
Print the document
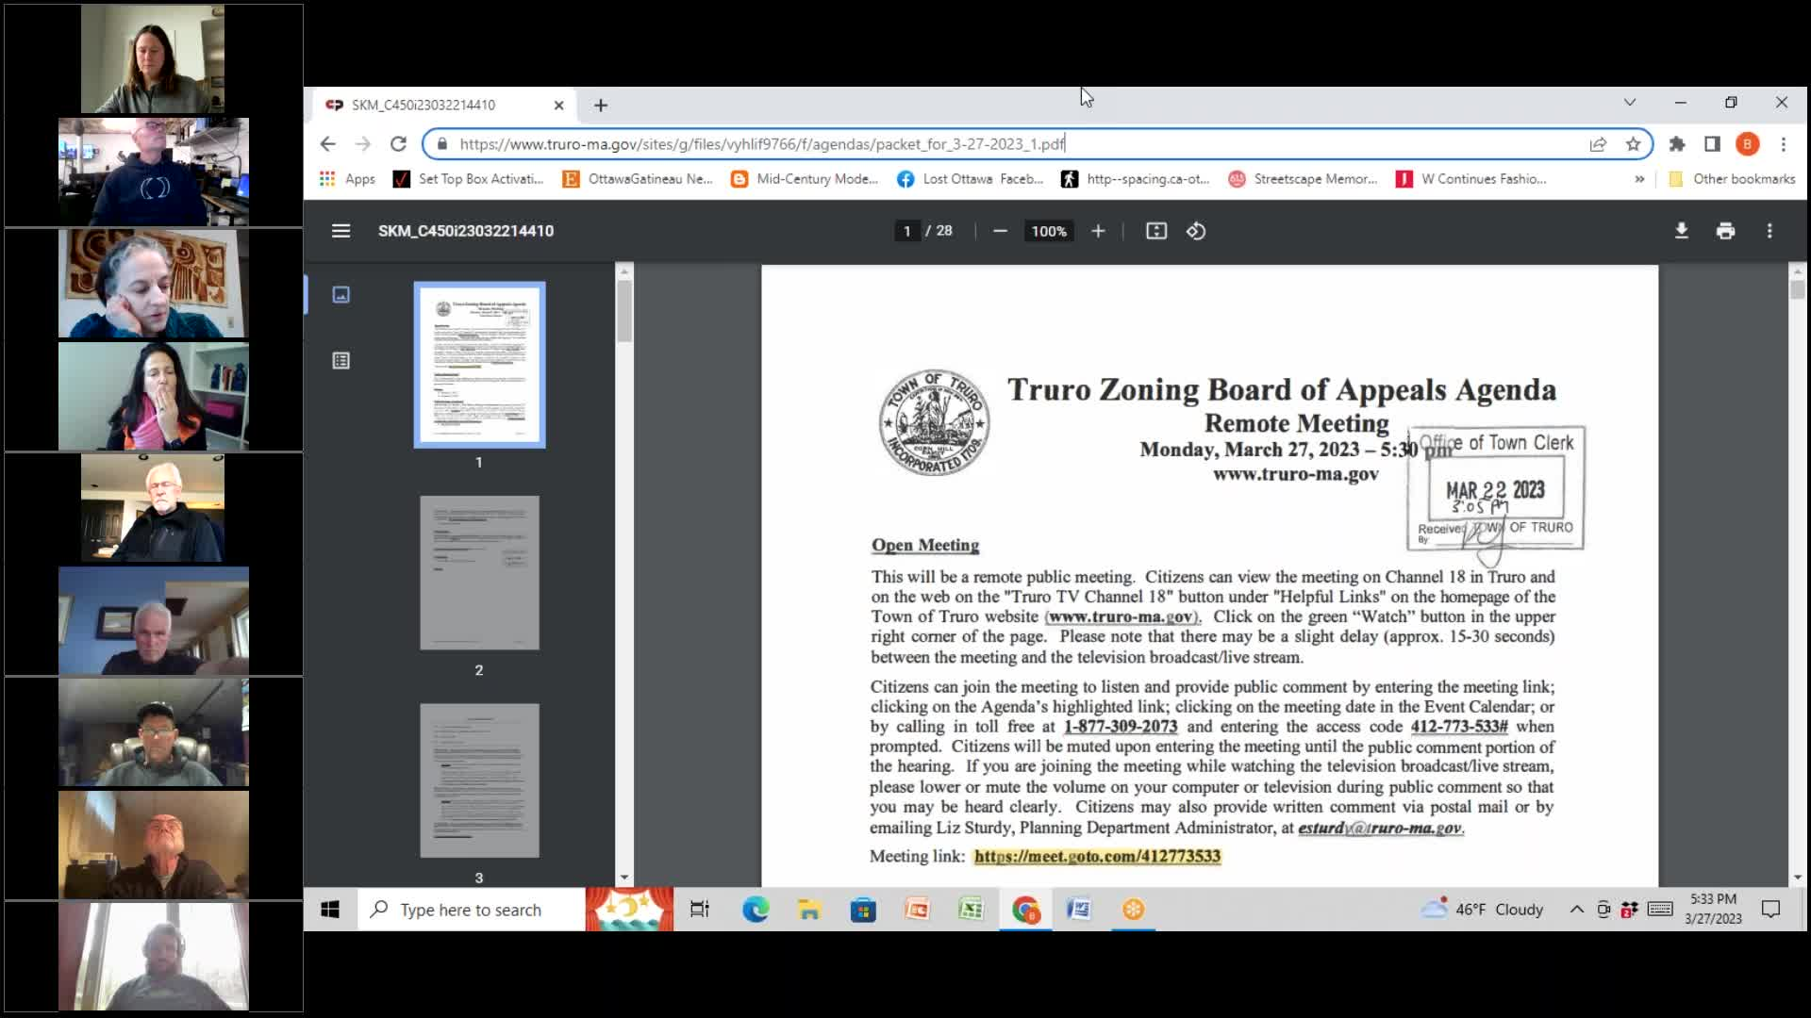[1726, 231]
